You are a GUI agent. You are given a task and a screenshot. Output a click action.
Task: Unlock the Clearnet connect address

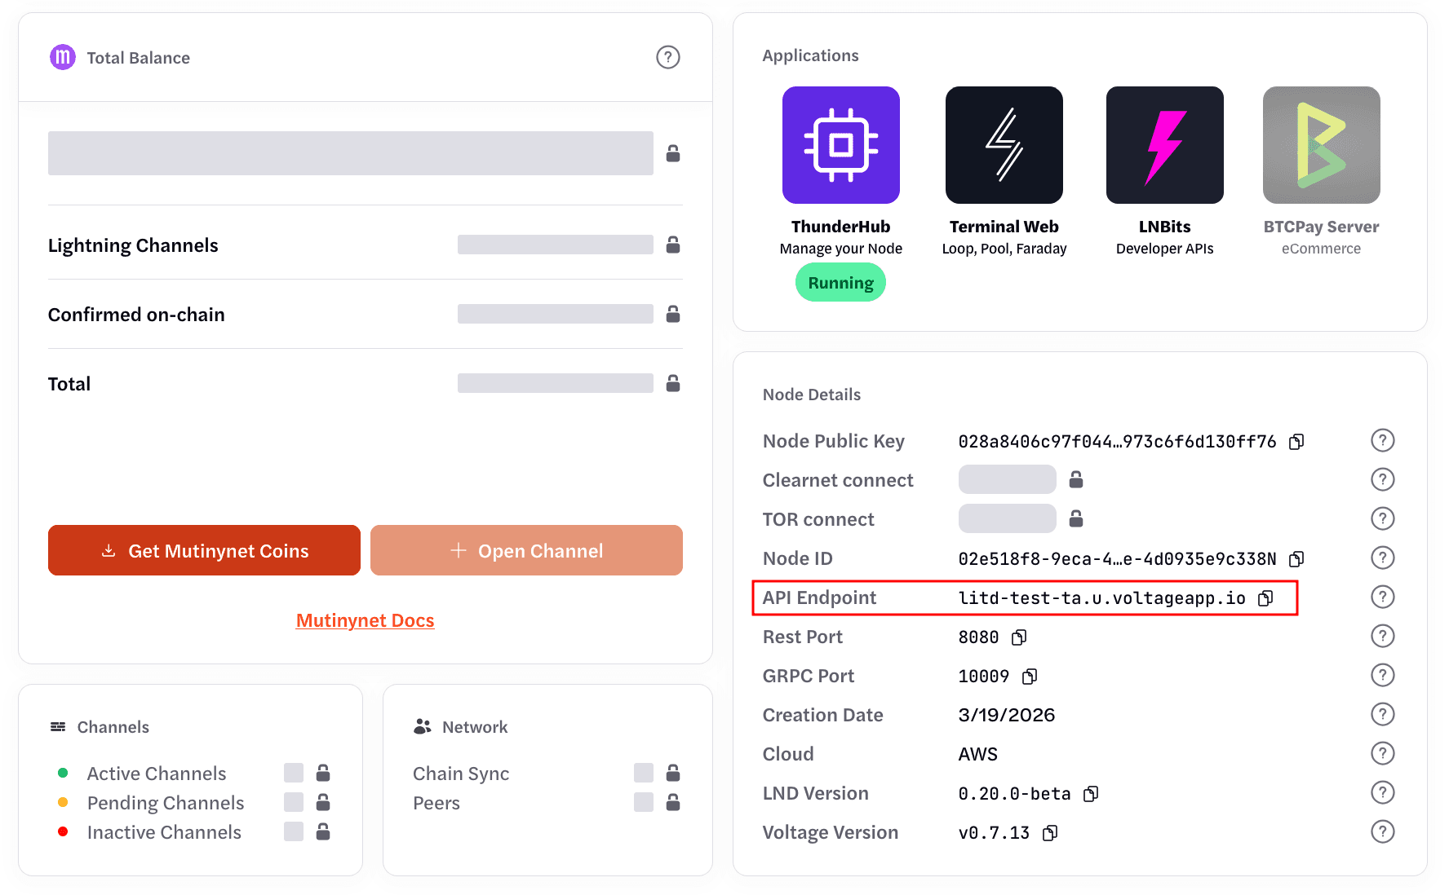1076,480
